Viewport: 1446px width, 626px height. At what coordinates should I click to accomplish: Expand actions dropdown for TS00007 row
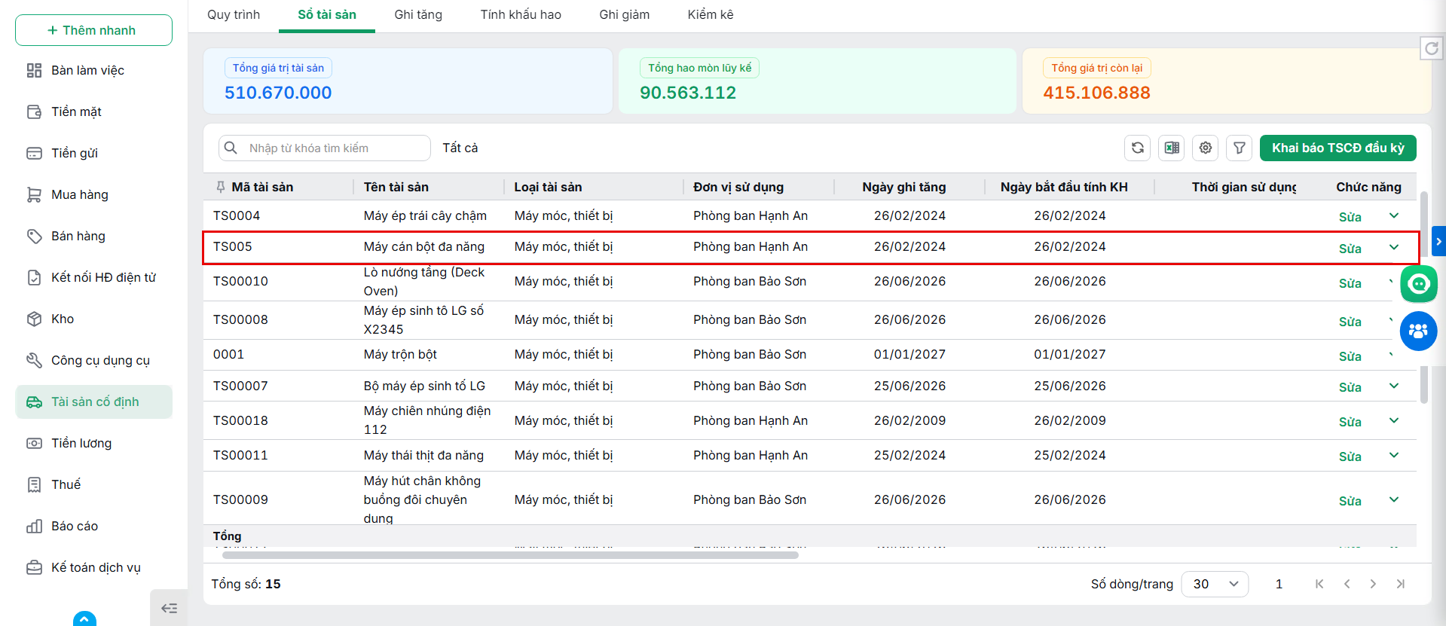pyautogui.click(x=1394, y=386)
